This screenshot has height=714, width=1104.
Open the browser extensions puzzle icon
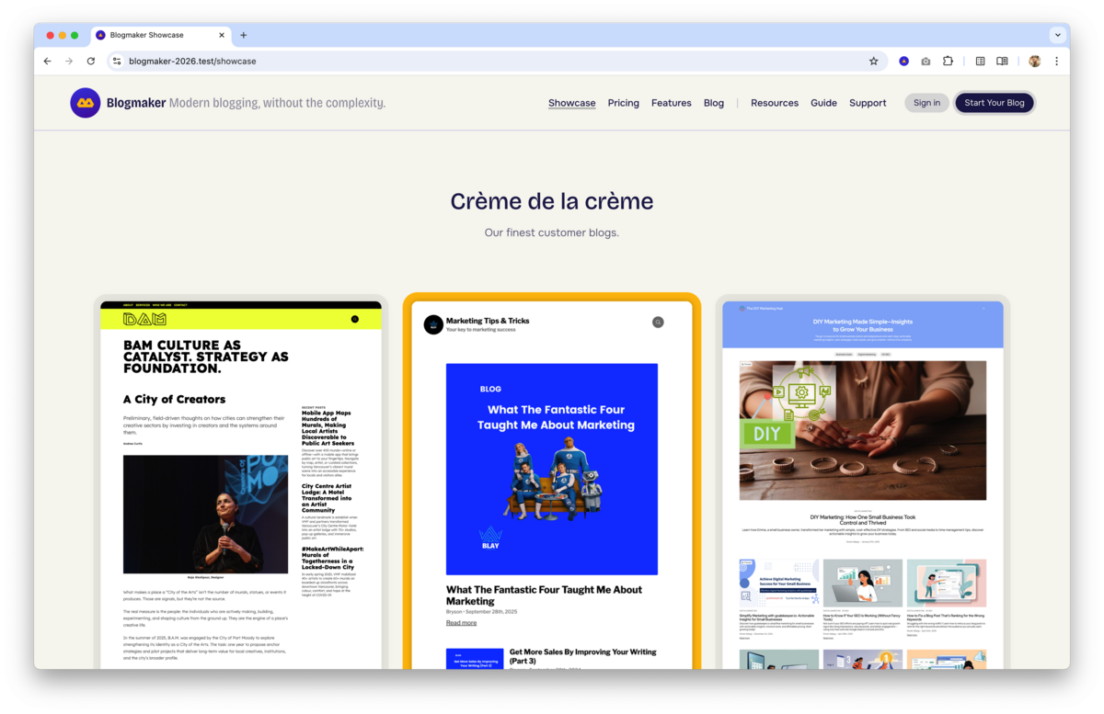(948, 60)
